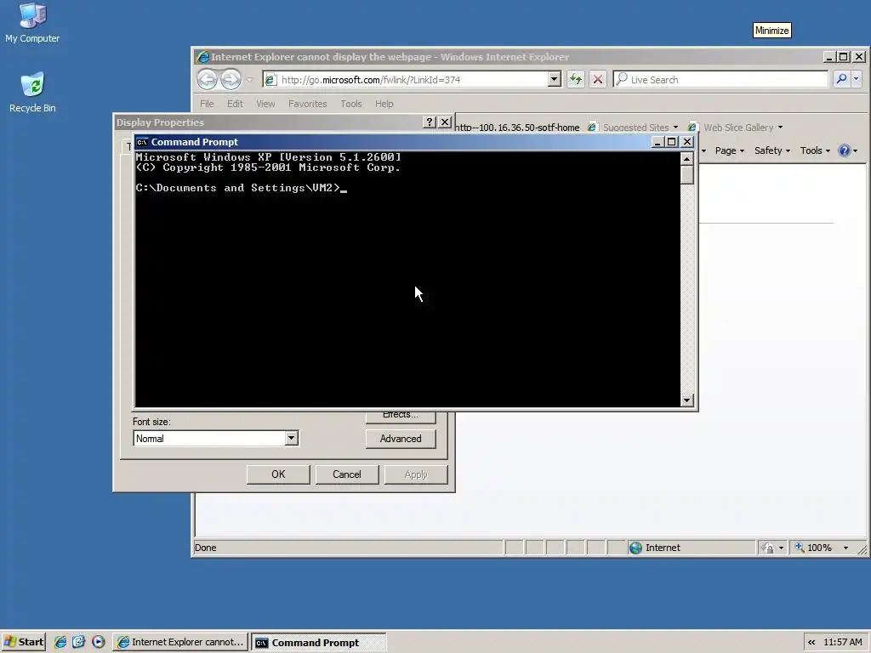
Task: Click the Command Prompt taskbar button
Action: tap(318, 643)
